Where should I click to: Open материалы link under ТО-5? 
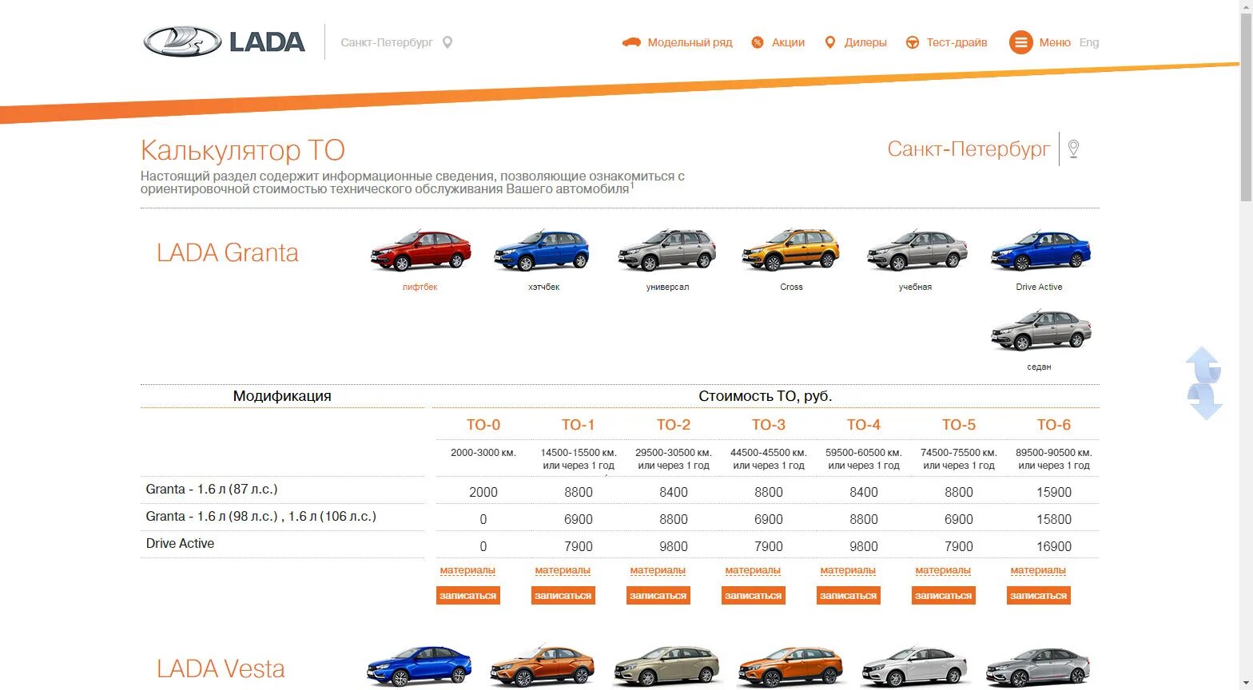pyautogui.click(x=943, y=570)
